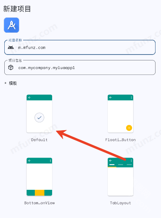Click the package name field com.mycompany.myluaapp1

(80, 67)
